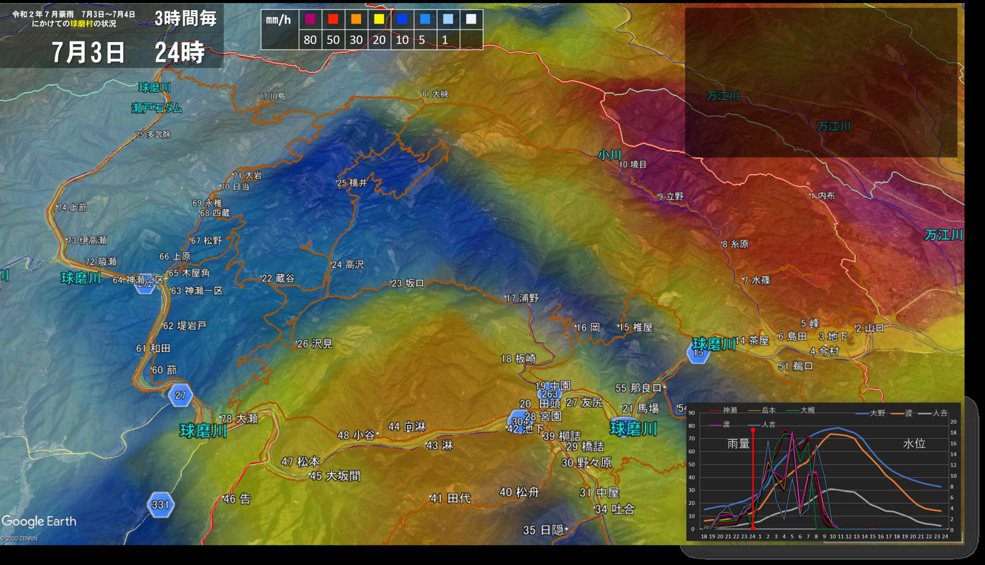Select the white legend swatch
The height and width of the screenshot is (565, 985).
(x=471, y=19)
